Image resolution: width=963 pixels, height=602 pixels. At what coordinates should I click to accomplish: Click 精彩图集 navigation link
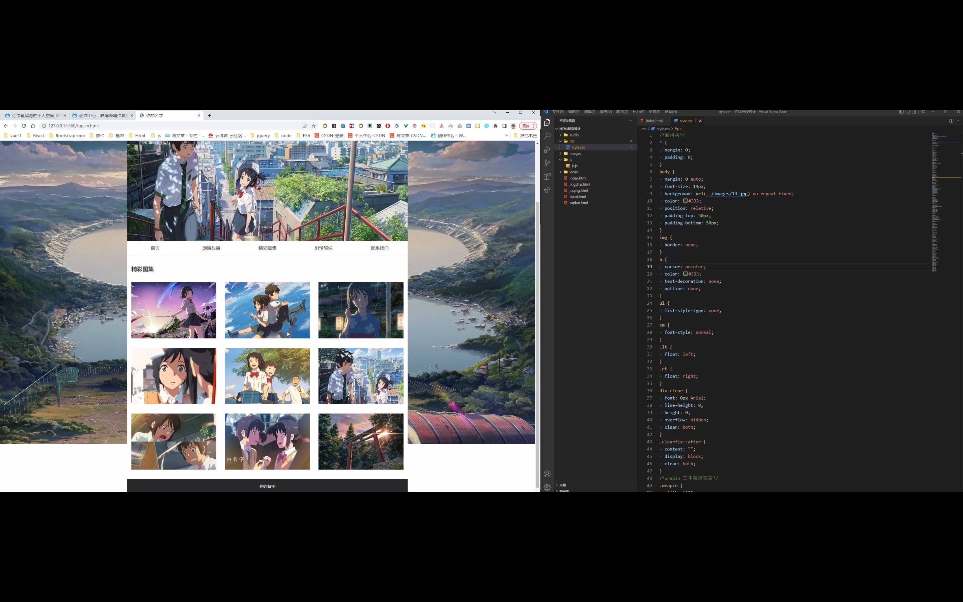click(267, 248)
